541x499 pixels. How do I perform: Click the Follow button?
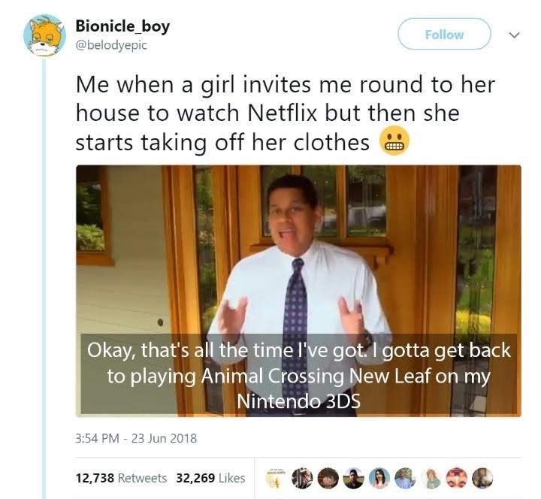pyautogui.click(x=444, y=34)
